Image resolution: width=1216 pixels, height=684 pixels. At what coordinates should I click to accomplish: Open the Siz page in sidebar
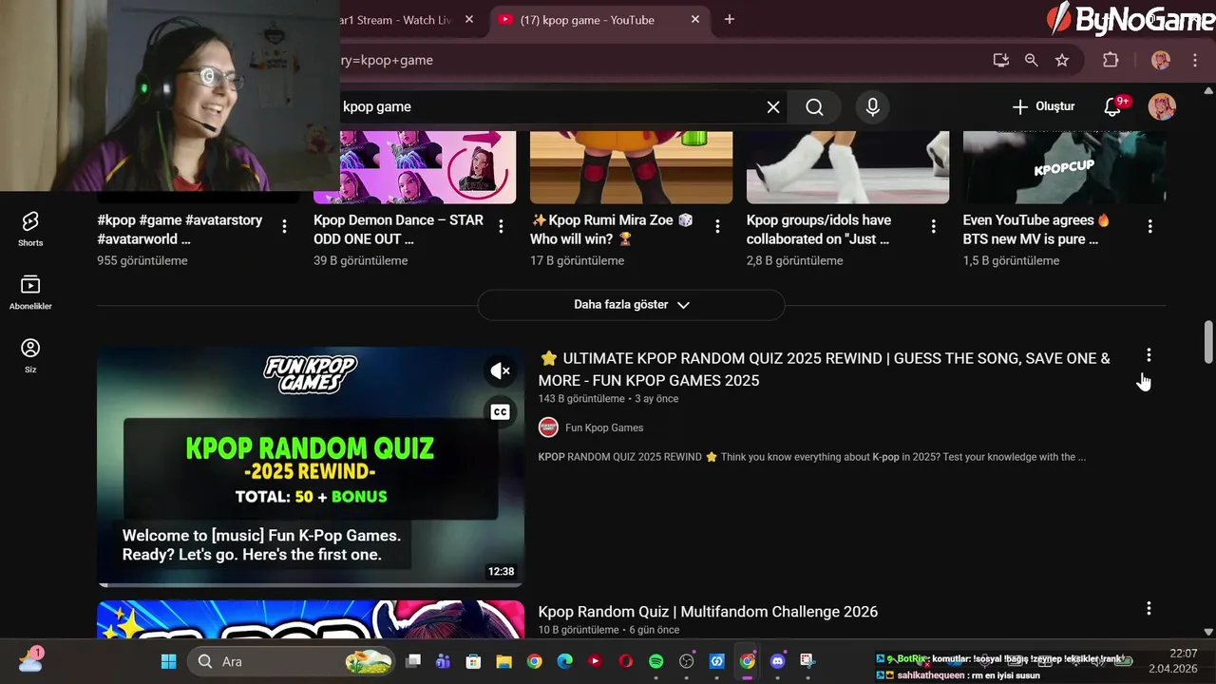pos(30,355)
